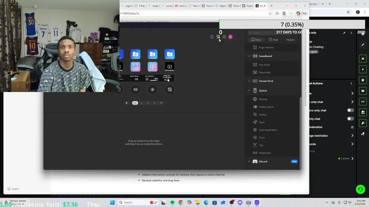Expand the message restriction chevron
The height and width of the screenshot is (207, 369).
(352, 136)
